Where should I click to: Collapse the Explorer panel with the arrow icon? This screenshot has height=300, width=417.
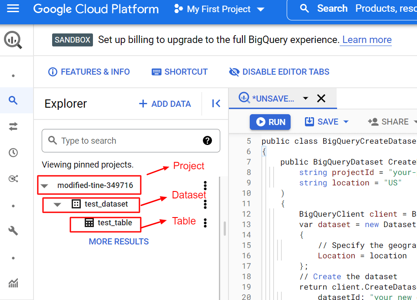[x=216, y=103]
